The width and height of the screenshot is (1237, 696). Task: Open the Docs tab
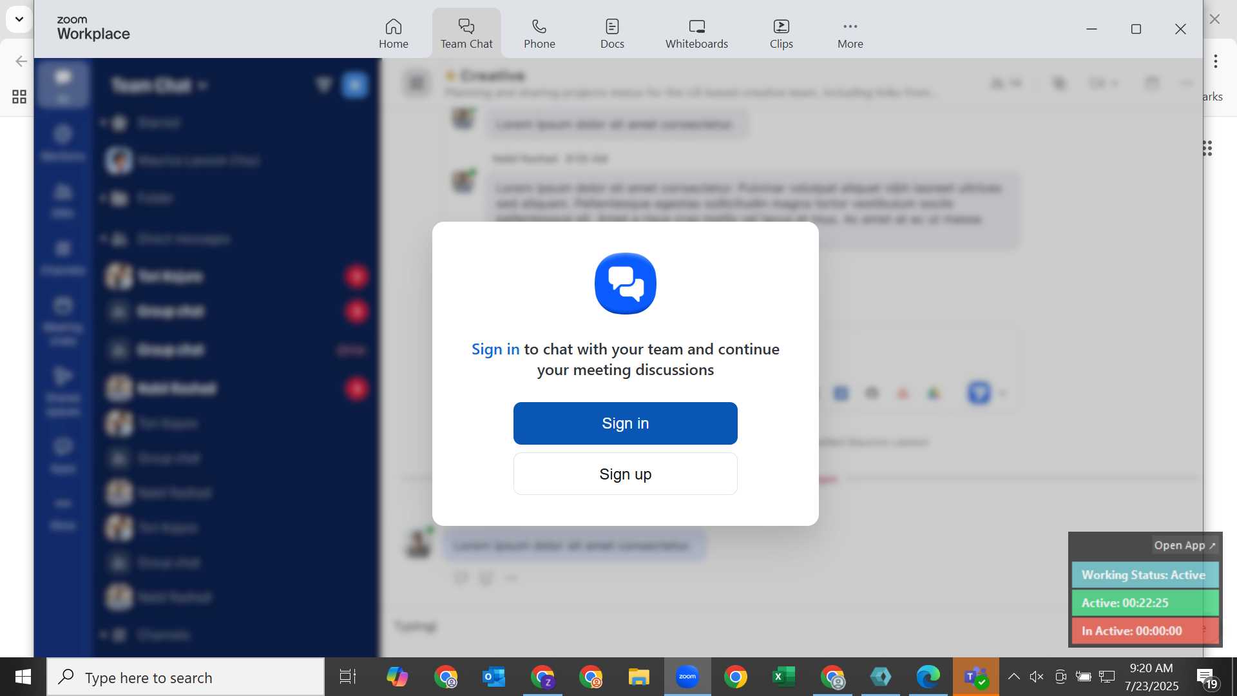point(612,34)
